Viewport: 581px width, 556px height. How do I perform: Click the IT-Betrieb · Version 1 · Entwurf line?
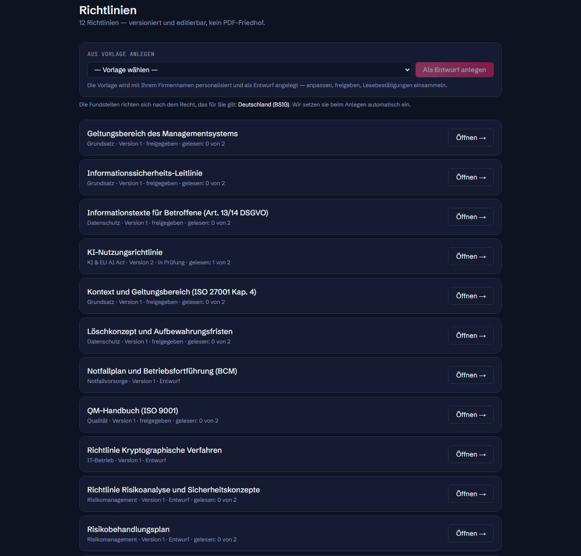click(x=126, y=460)
